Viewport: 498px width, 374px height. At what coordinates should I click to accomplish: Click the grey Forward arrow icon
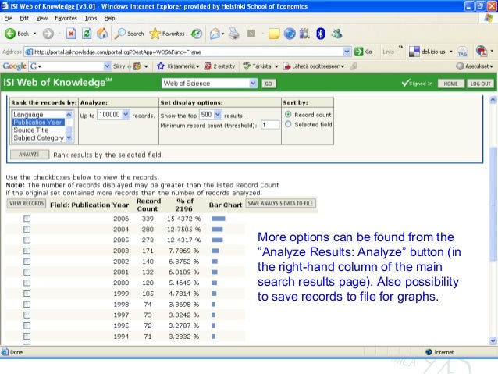tap(48, 34)
